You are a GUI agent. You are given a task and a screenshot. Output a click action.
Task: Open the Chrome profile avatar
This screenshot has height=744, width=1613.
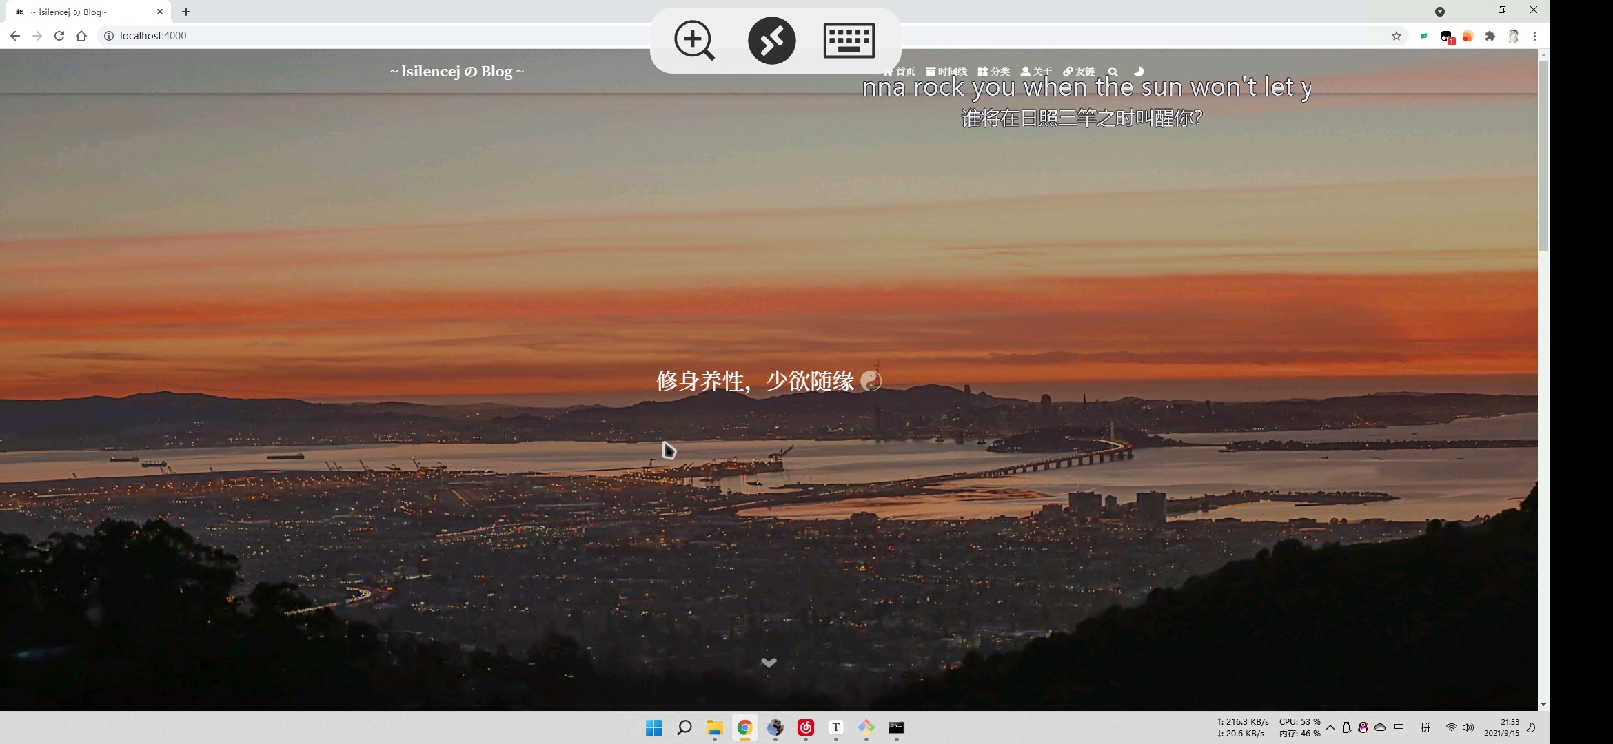(1513, 36)
